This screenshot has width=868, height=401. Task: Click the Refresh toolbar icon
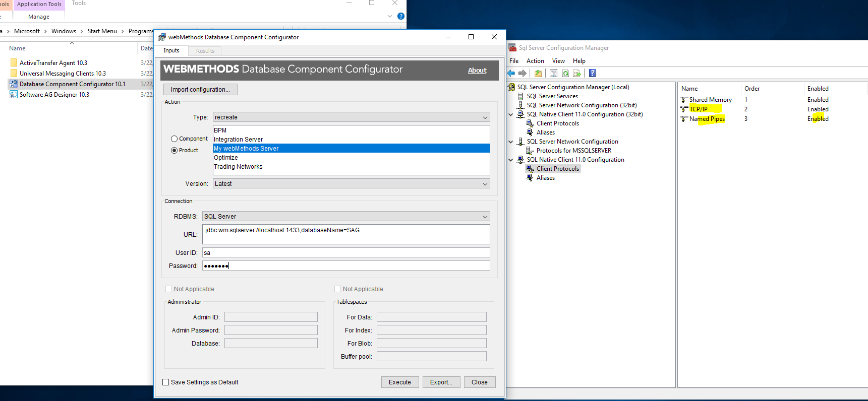pos(565,74)
